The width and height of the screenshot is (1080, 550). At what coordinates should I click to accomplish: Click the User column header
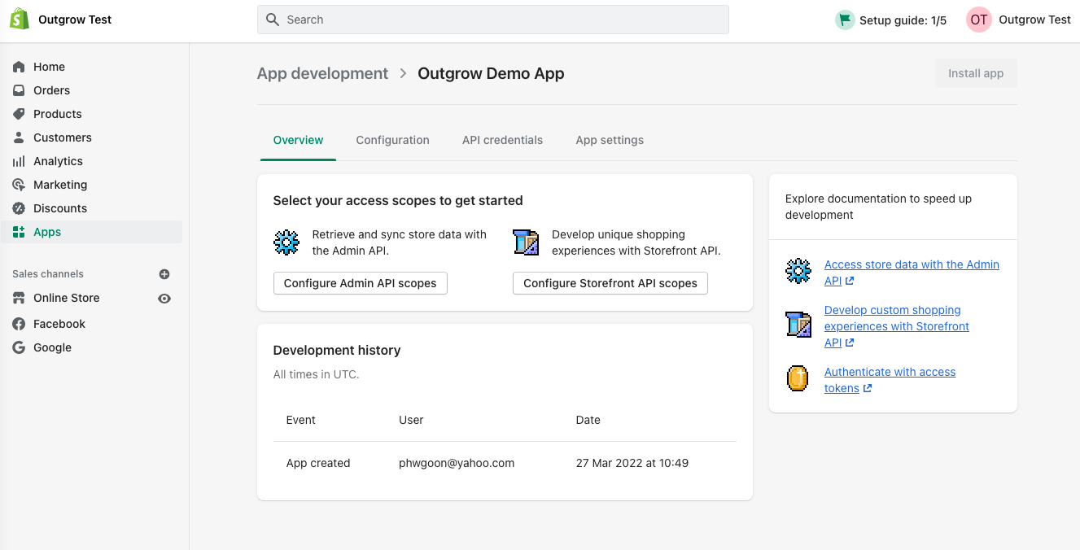(411, 420)
